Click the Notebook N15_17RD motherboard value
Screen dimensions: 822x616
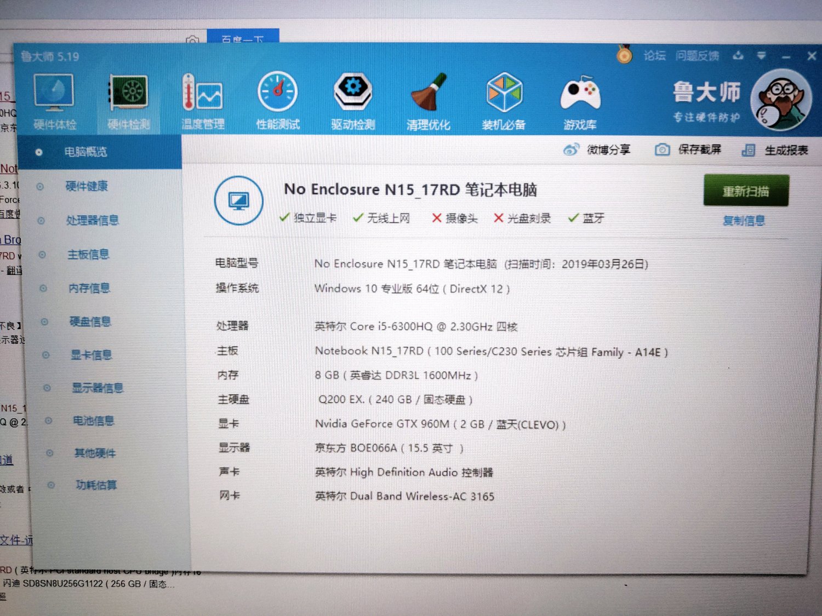492,352
